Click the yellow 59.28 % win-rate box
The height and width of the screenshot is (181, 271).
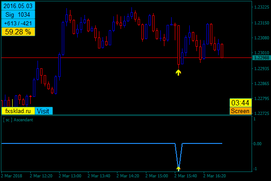[x=18, y=32]
